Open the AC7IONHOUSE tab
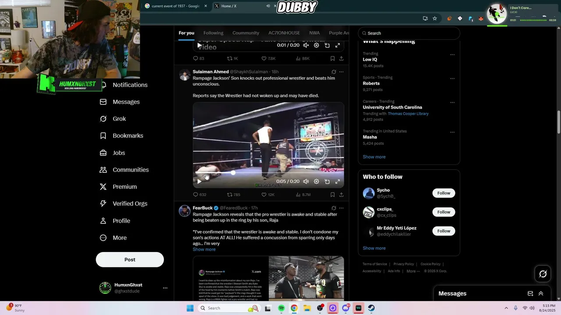Image resolution: width=561 pixels, height=315 pixels. coord(284,33)
